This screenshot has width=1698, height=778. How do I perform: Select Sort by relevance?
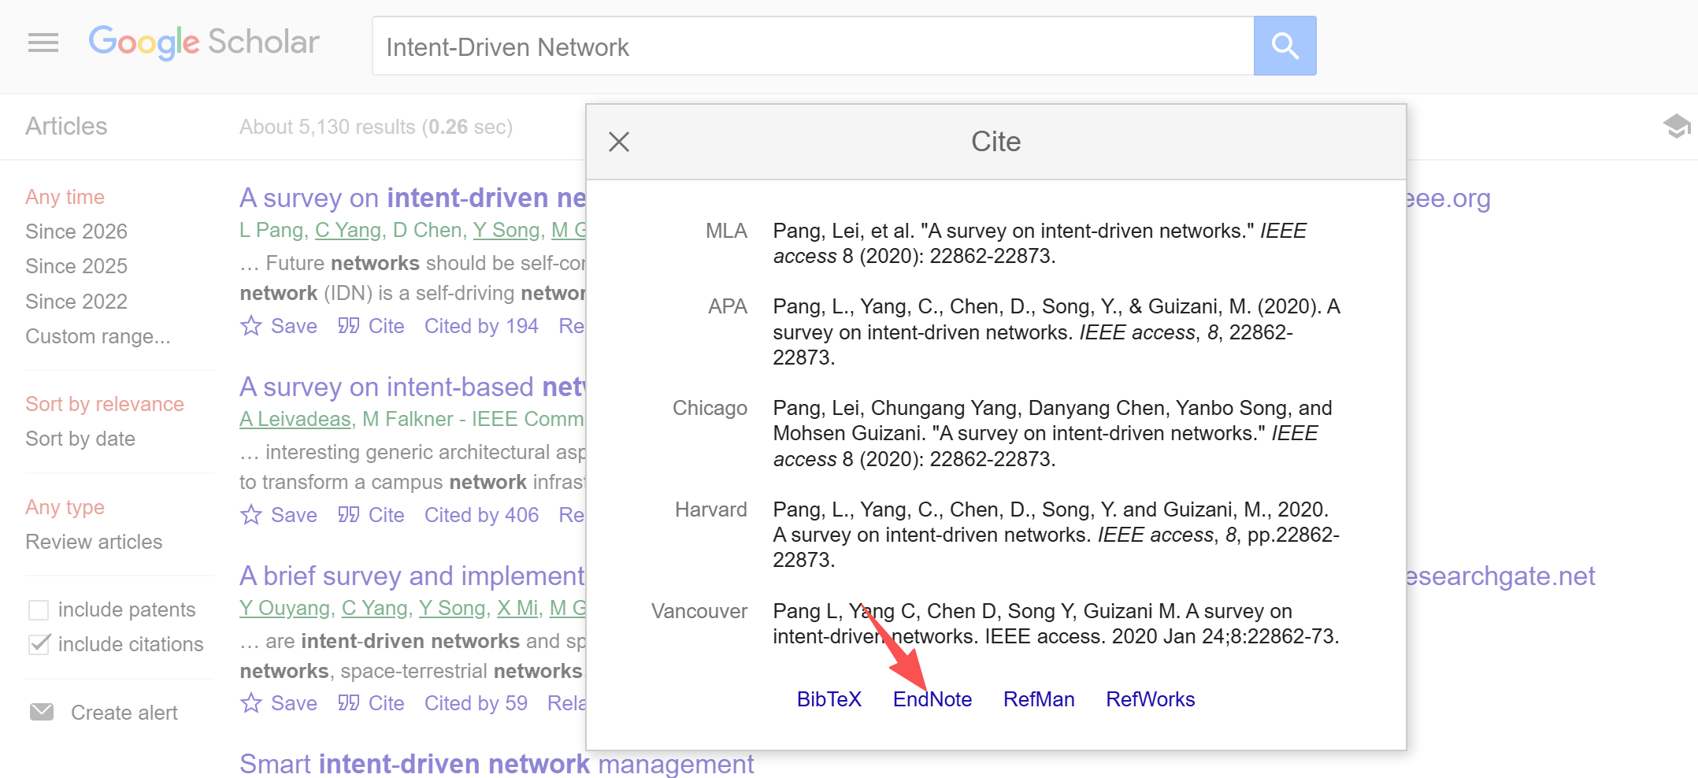pos(105,404)
